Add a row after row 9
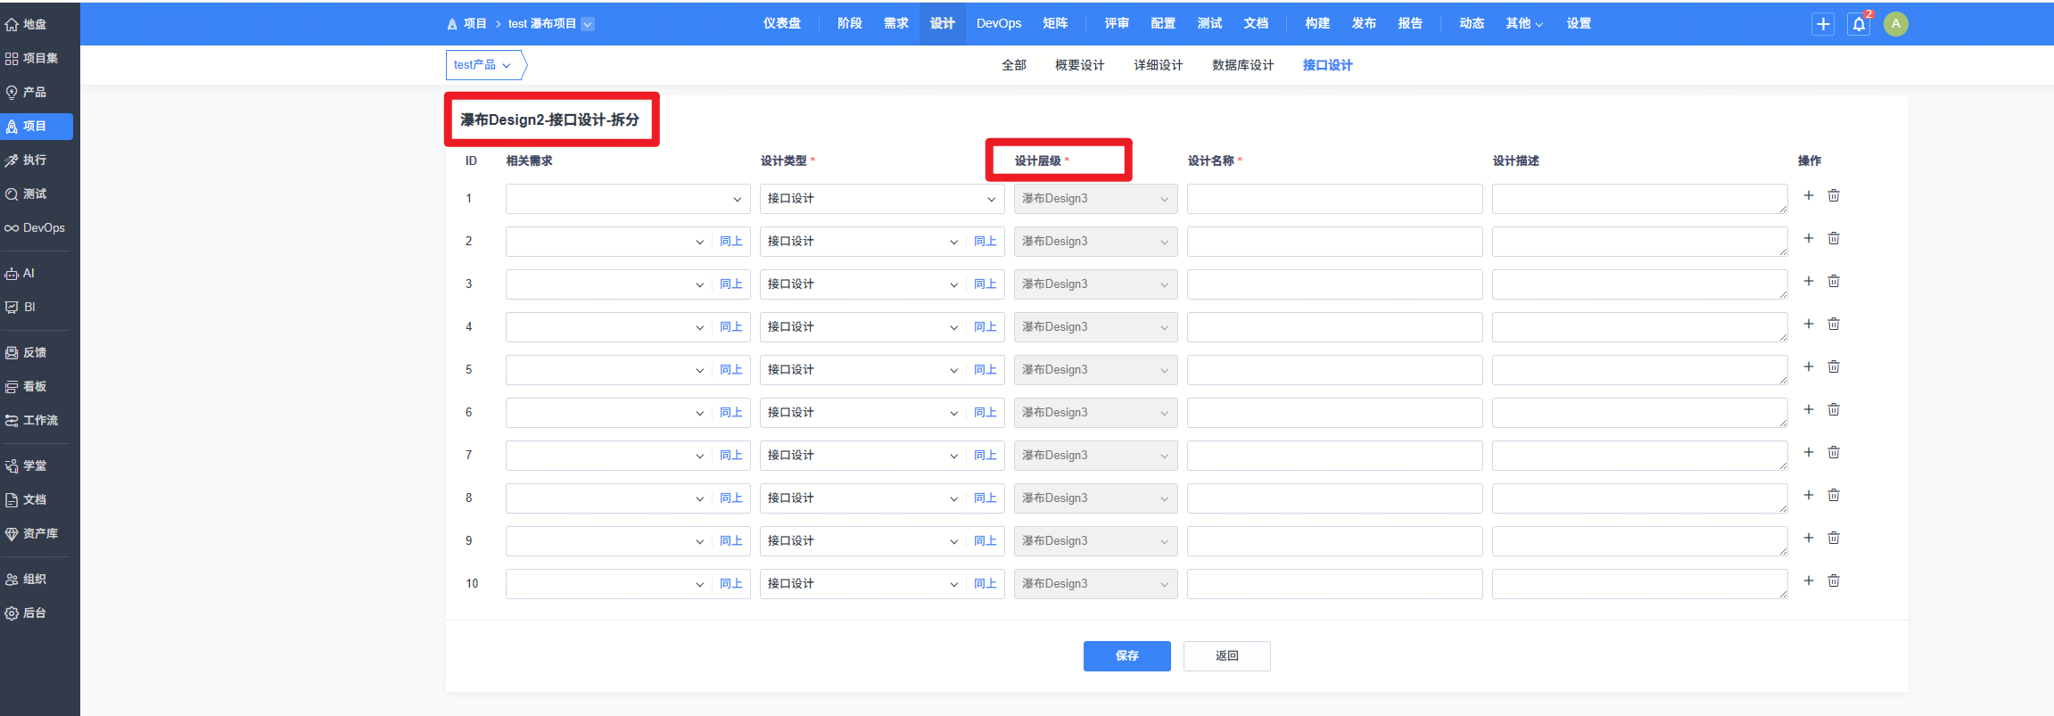The width and height of the screenshot is (2054, 716). coord(1809,538)
